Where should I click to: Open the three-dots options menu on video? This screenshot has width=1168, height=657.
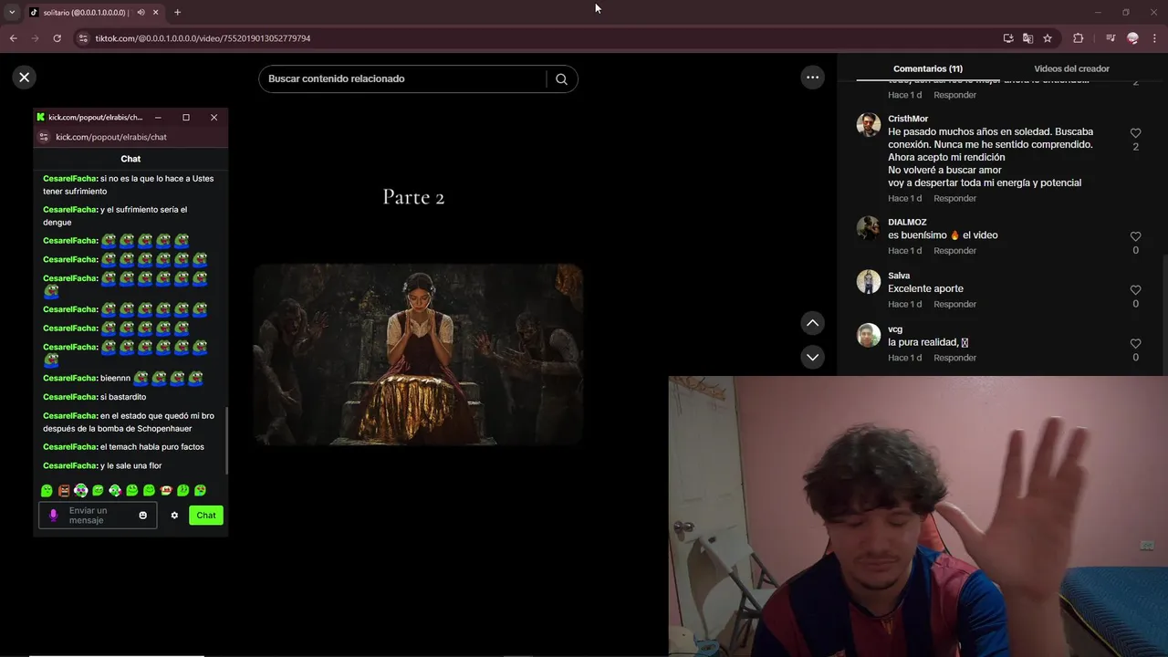812,78
